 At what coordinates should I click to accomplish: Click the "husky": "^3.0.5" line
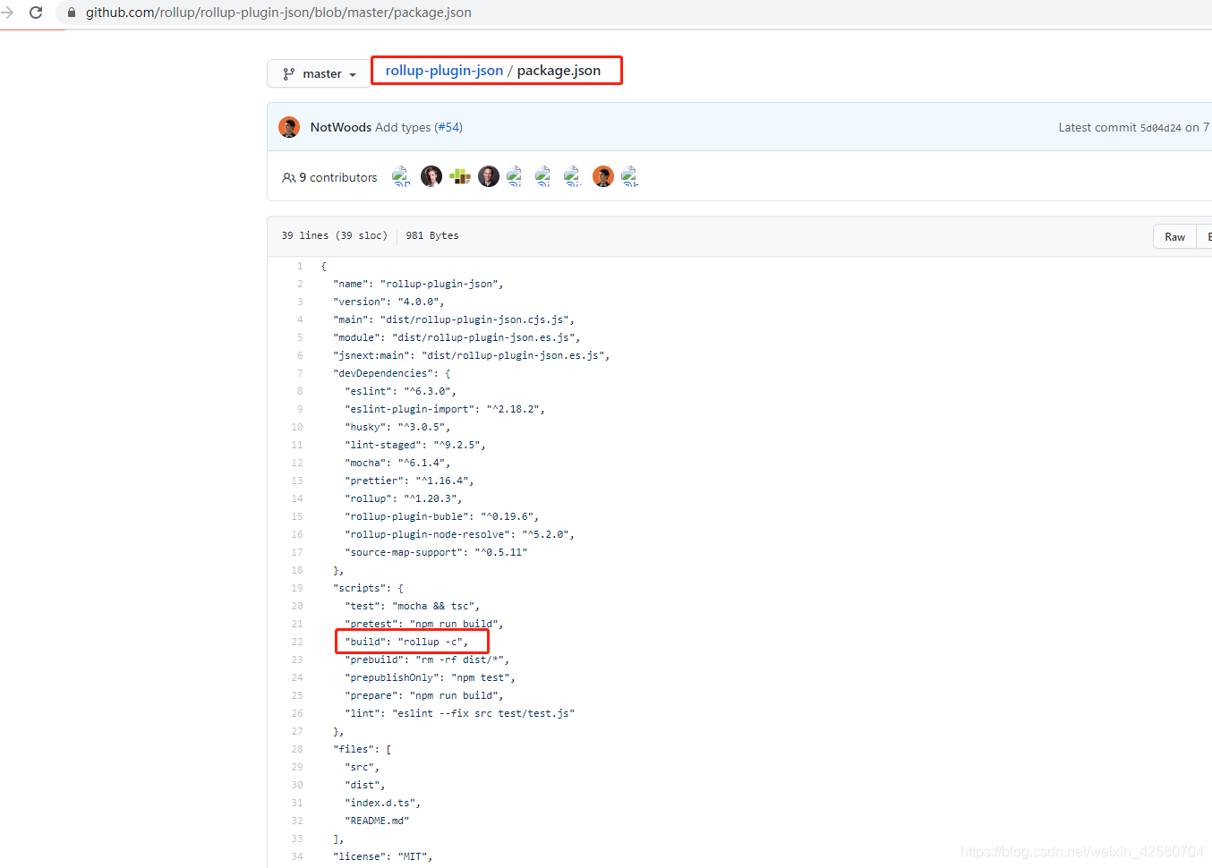[397, 427]
